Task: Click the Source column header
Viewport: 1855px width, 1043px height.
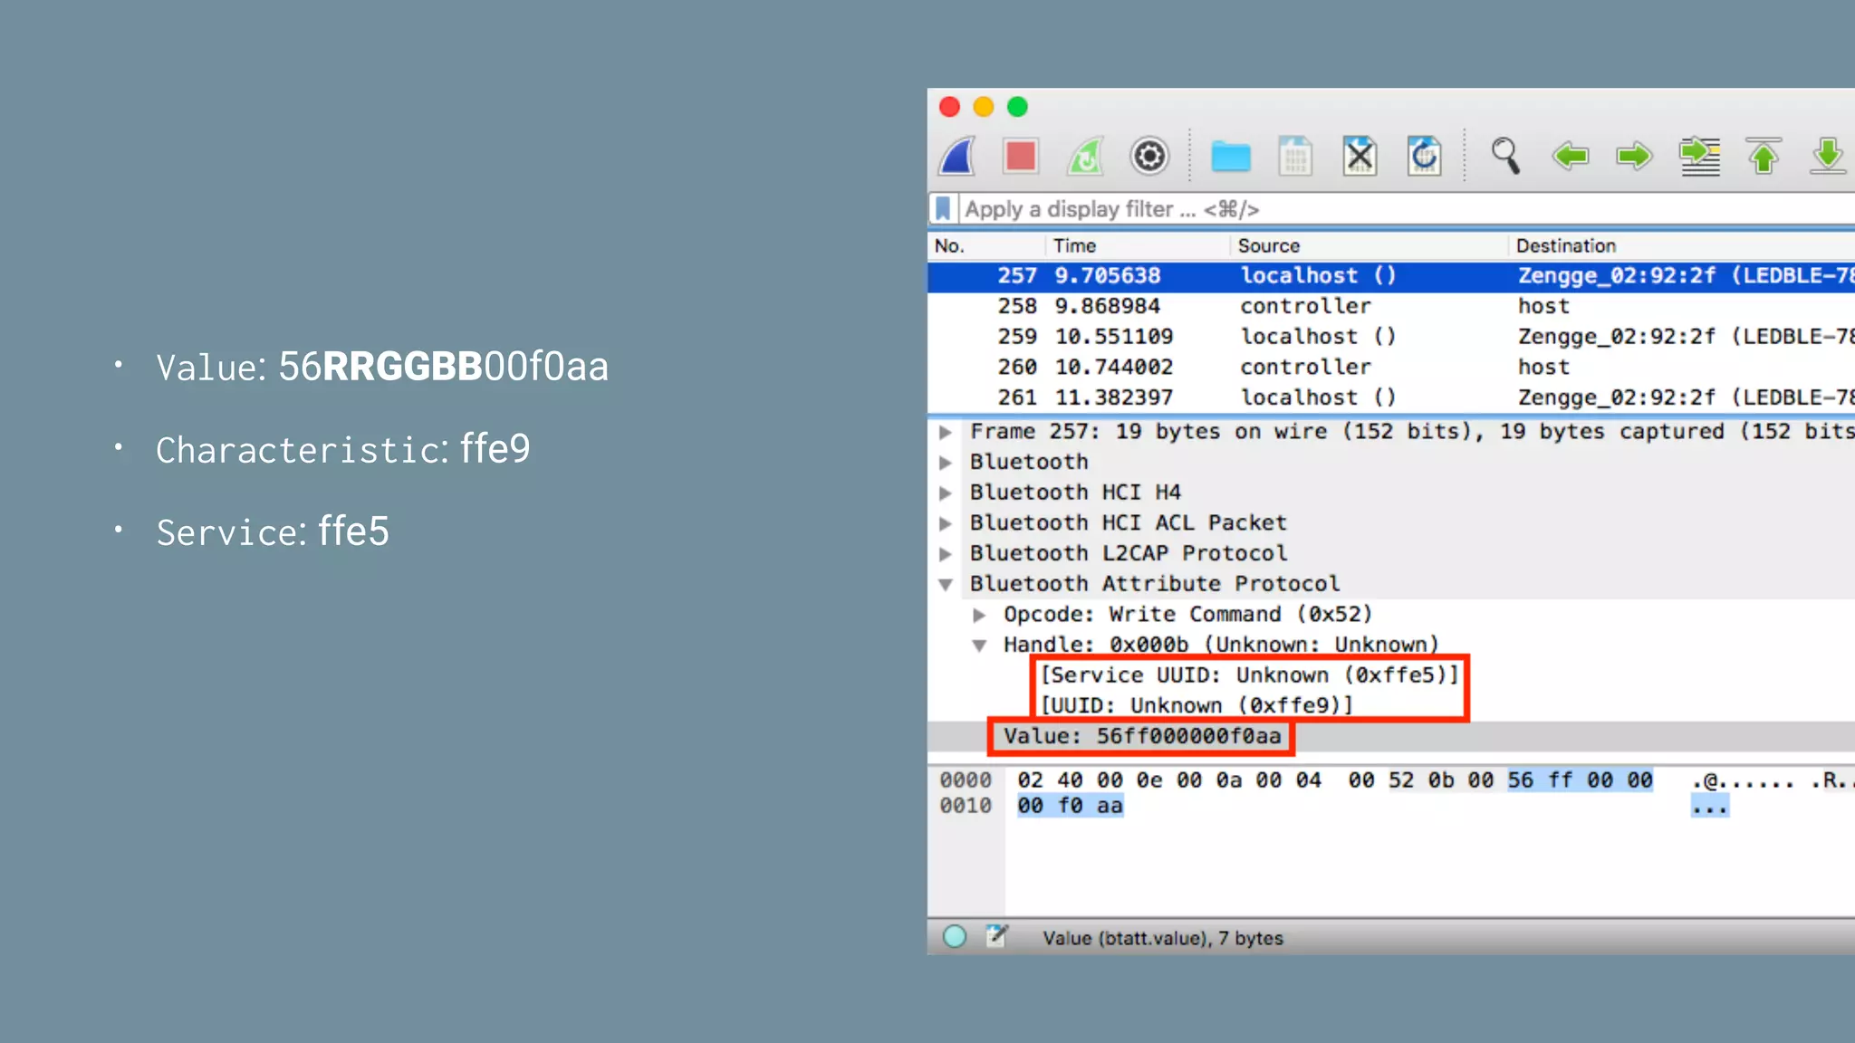Action: [1268, 245]
